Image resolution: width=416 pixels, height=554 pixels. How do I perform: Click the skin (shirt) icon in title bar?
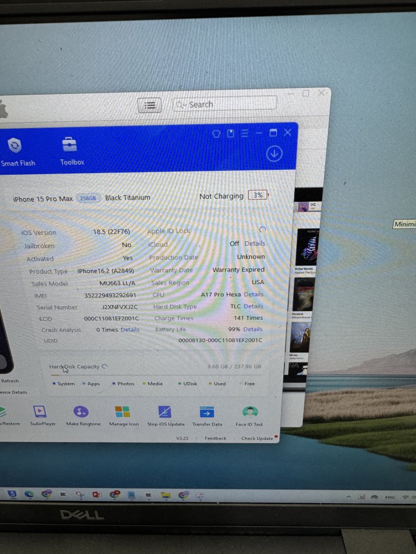pyautogui.click(x=217, y=134)
